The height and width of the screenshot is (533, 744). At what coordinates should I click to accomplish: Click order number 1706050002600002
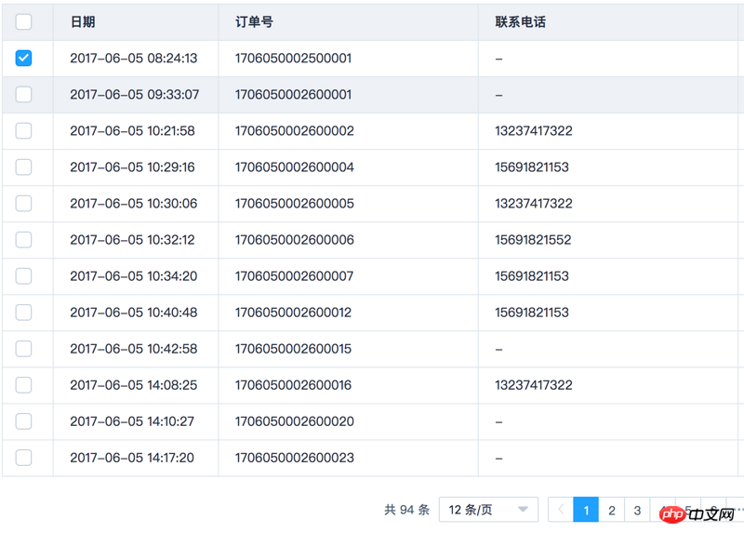pos(295,130)
